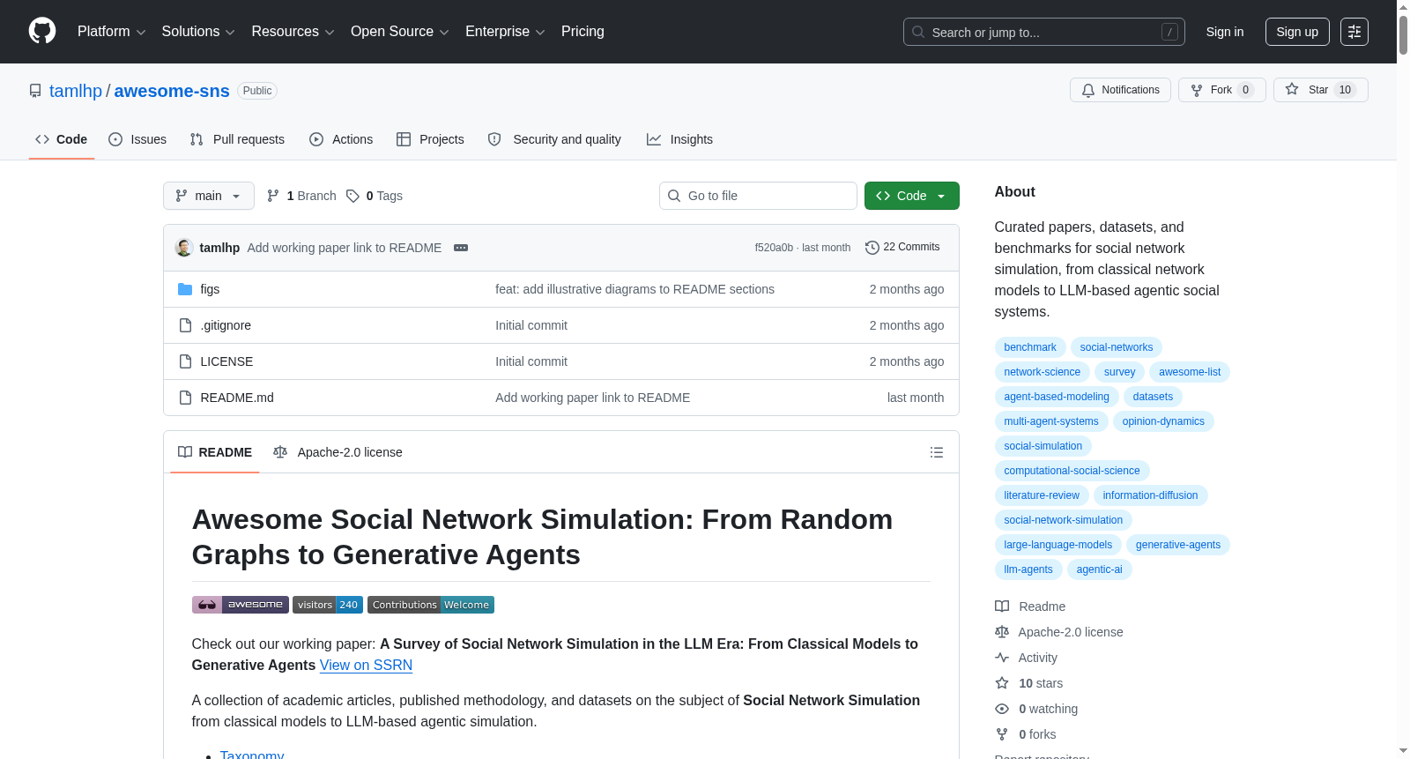The width and height of the screenshot is (1410, 759).
Task: Click the fork icon beside 0 forks
Action: 1002,734
